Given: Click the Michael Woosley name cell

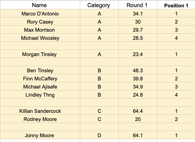Looking at the screenshot, I should tap(40, 38).
